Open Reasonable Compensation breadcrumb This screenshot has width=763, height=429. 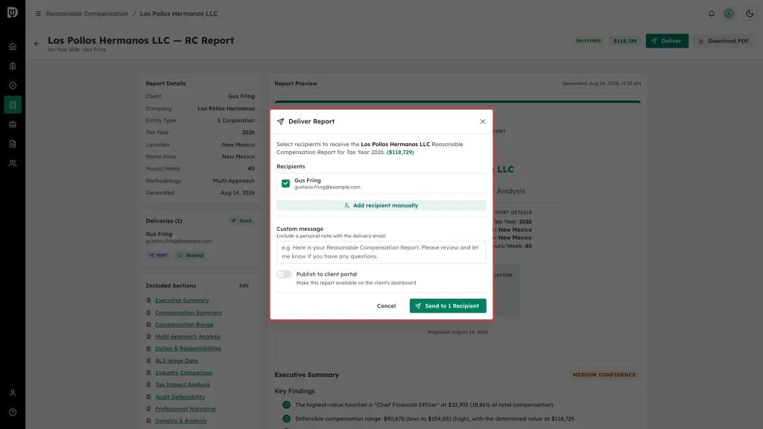[x=87, y=13]
